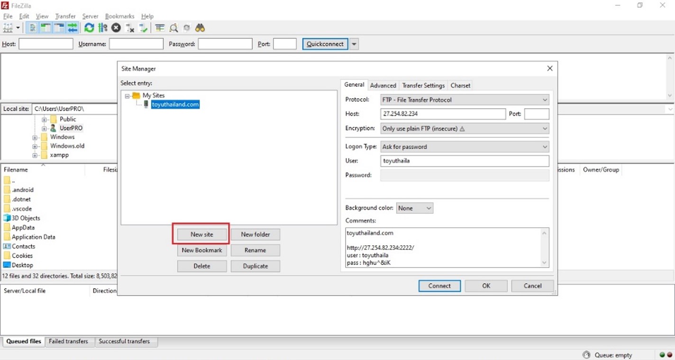This screenshot has height=360, width=675.
Task: Open the Background color dropdown
Action: [x=415, y=208]
